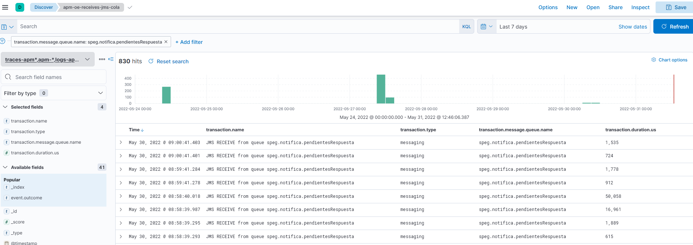Screen dimensions: 693x245
Task: Click the Refresh button
Action: point(674,26)
